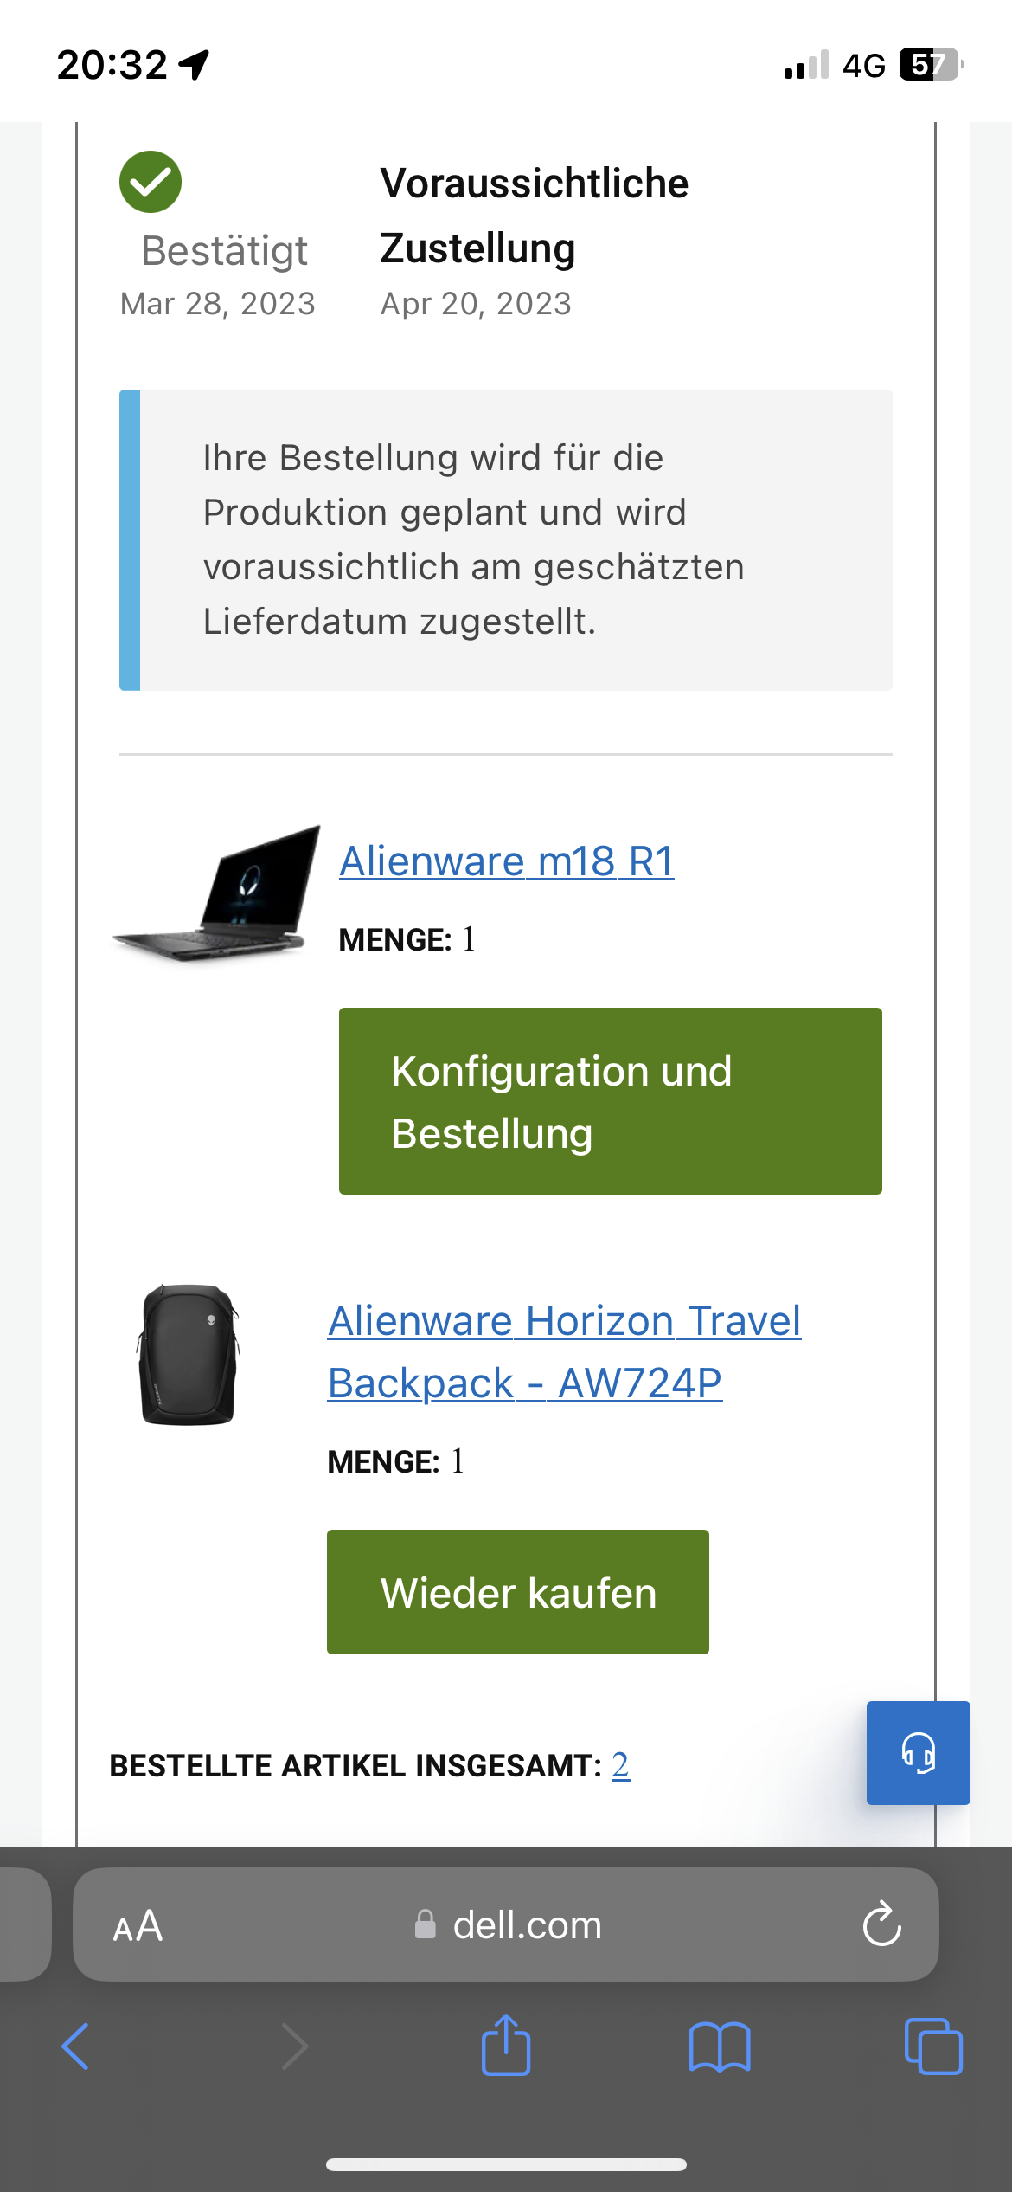
Task: Tap the Safari forward arrow
Action: (x=294, y=2047)
